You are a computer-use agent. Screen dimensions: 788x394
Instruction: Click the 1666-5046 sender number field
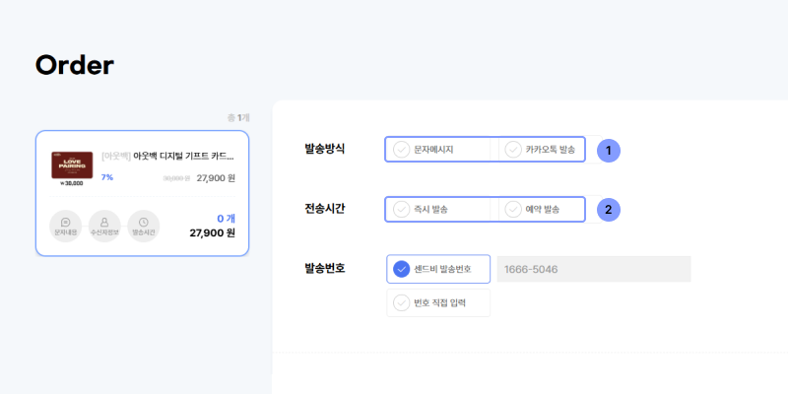pos(593,269)
